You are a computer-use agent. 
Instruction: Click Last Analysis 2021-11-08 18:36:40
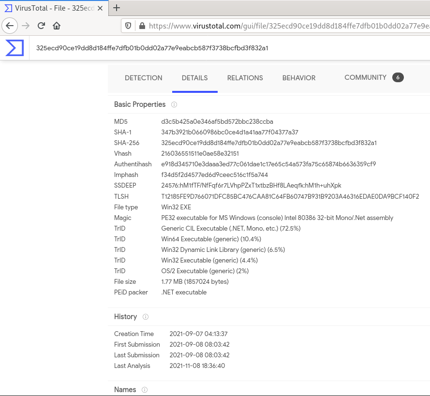197,366
